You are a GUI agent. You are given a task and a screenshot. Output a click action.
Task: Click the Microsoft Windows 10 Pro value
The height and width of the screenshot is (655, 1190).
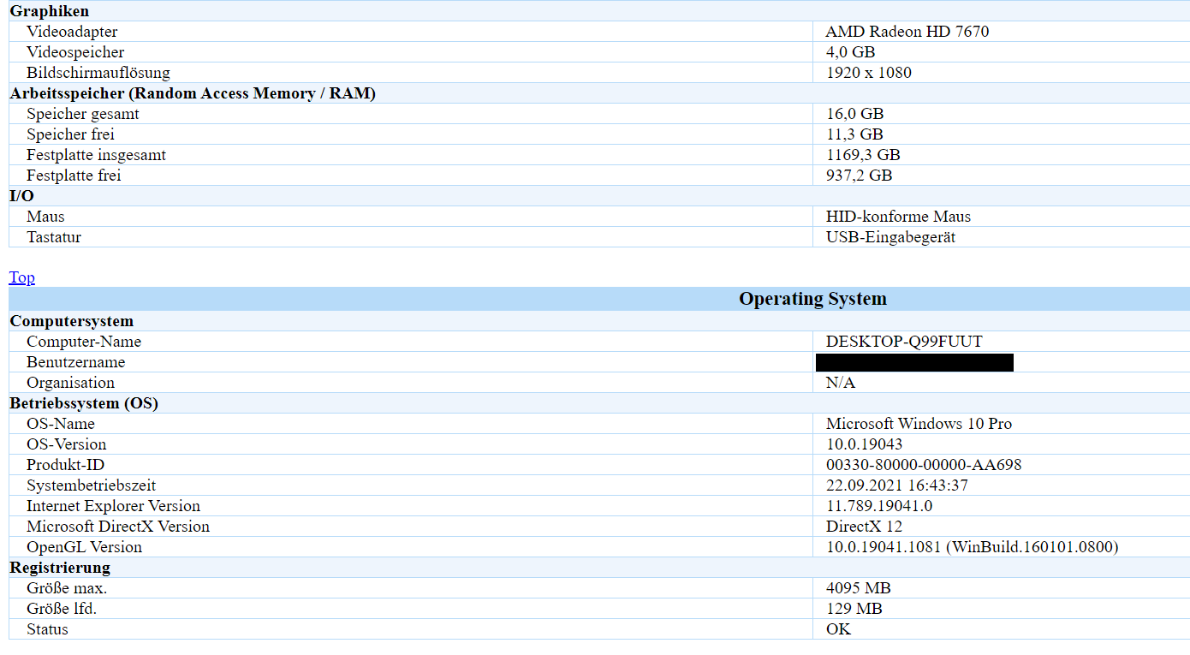click(x=918, y=424)
